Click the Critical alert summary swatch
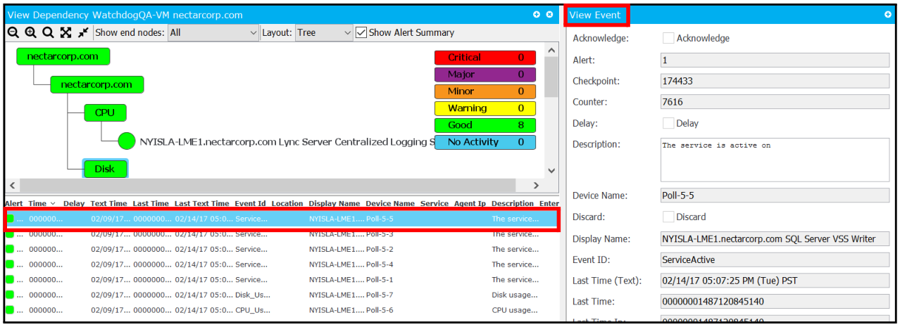The width and height of the screenshot is (900, 327). point(485,58)
